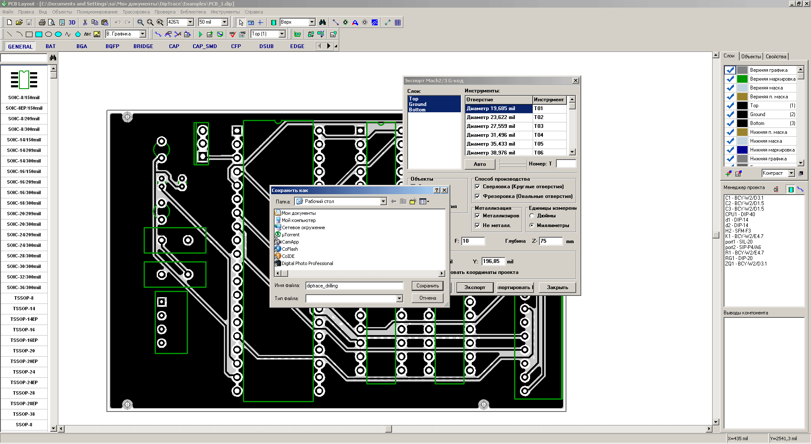The width and height of the screenshot is (811, 444).
Task: Click the Авто tool assignment button
Action: (480, 164)
